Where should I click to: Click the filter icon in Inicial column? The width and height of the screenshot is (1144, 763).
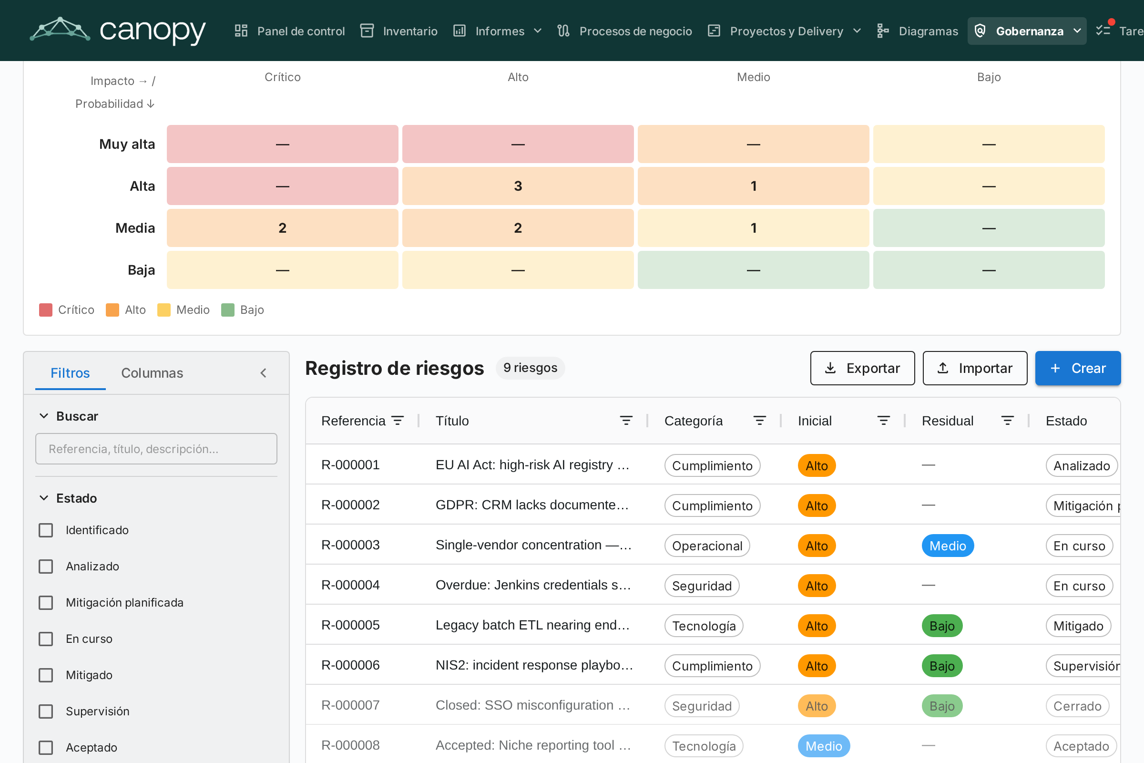pyautogui.click(x=884, y=421)
